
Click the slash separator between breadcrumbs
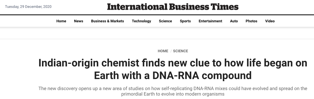[x=171, y=51]
